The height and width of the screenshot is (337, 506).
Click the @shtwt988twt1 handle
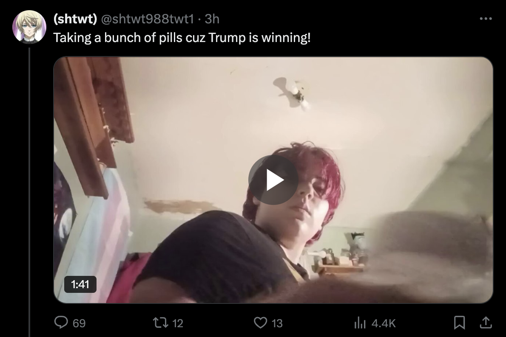click(x=148, y=19)
